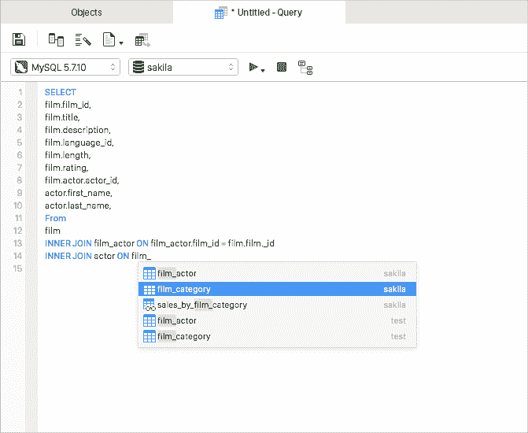
Task: Click film.description, on line 4
Action: point(78,130)
